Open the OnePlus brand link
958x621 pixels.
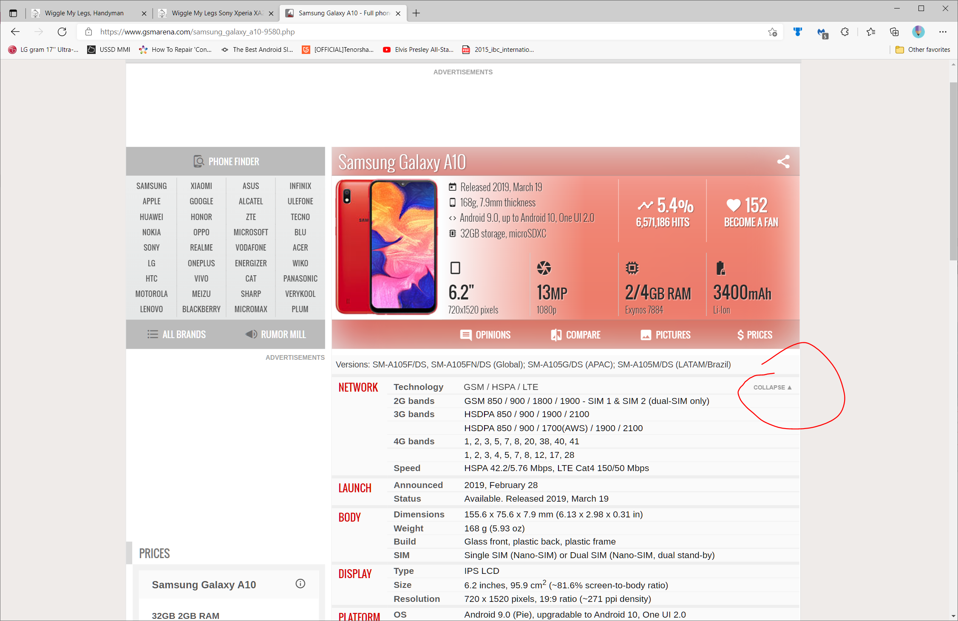(201, 263)
